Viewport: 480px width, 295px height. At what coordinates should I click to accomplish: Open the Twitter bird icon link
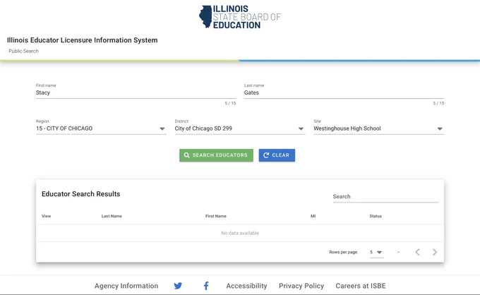coord(178,286)
